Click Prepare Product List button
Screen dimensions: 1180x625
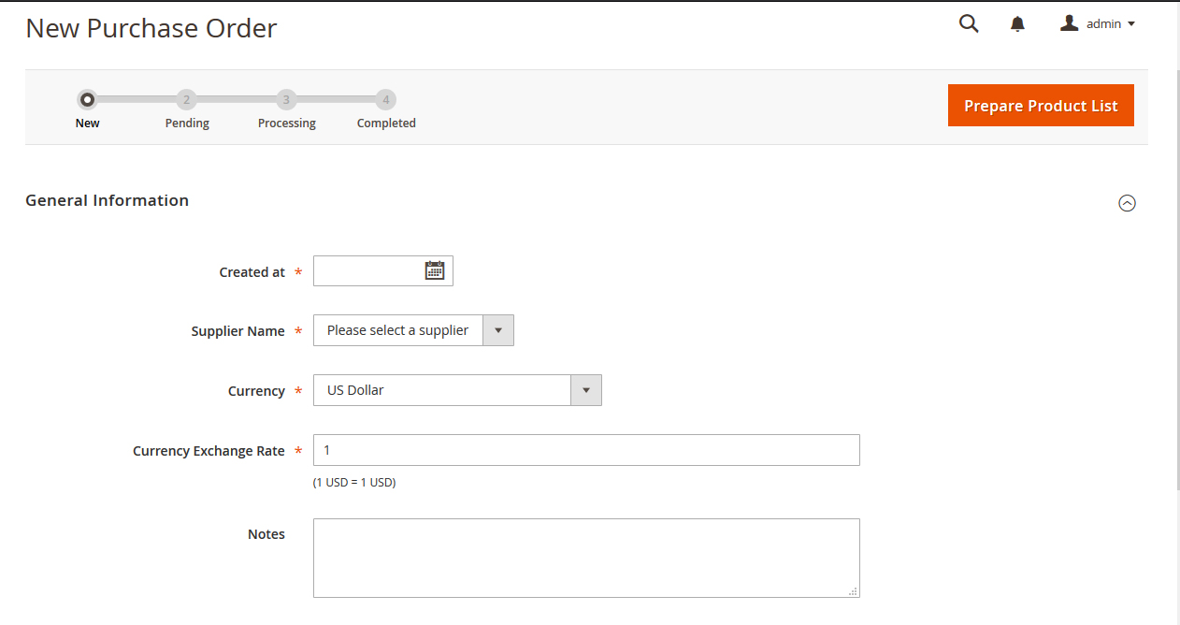click(1041, 106)
